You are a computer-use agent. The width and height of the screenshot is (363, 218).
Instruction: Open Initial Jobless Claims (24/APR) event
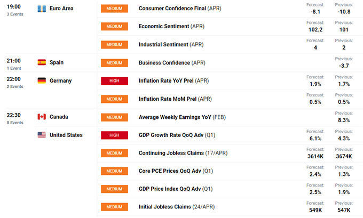coord(177,207)
